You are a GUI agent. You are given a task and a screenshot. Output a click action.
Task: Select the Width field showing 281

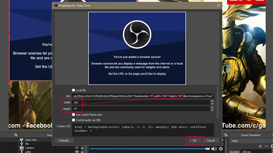(x=141, y=103)
